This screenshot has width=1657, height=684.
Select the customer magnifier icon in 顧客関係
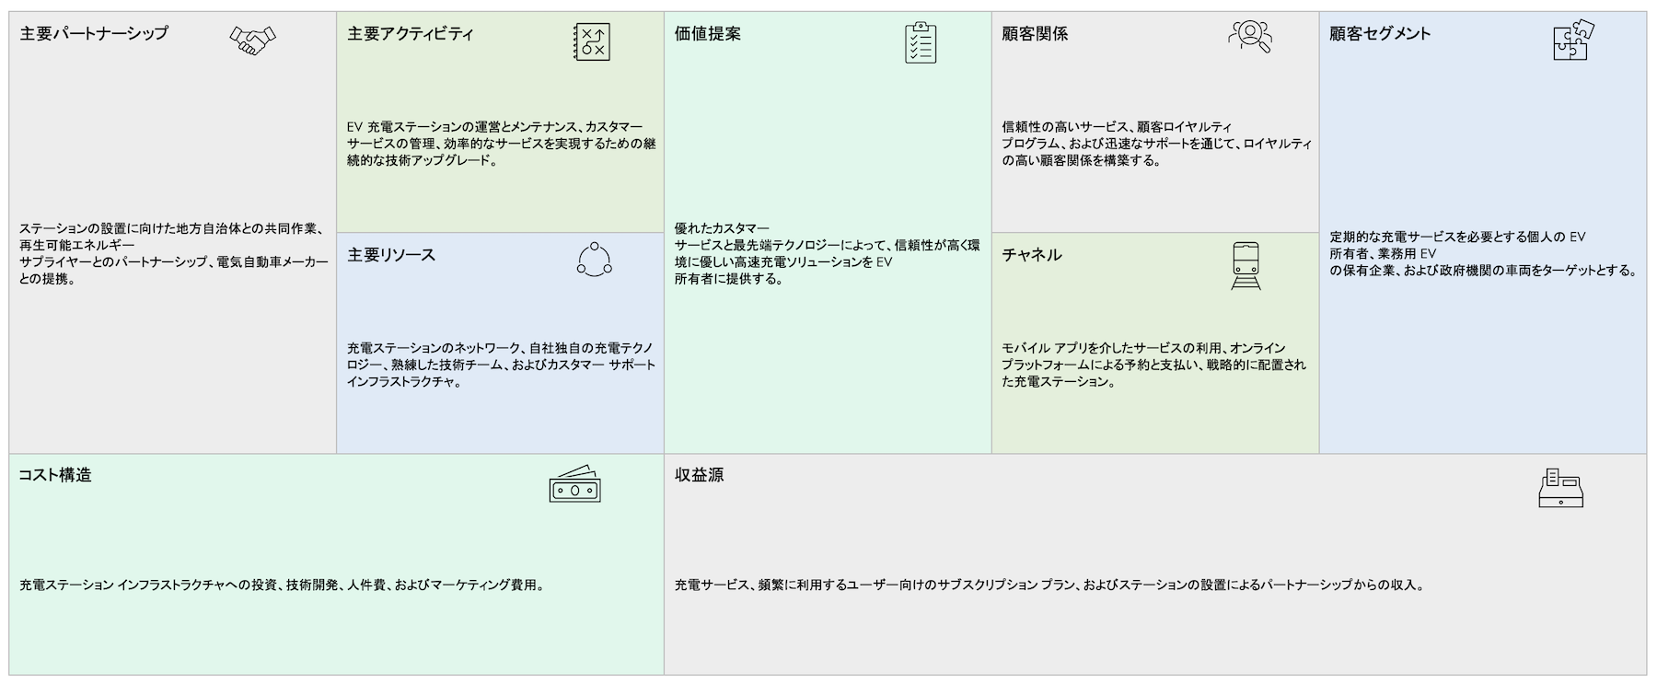coord(1250,37)
